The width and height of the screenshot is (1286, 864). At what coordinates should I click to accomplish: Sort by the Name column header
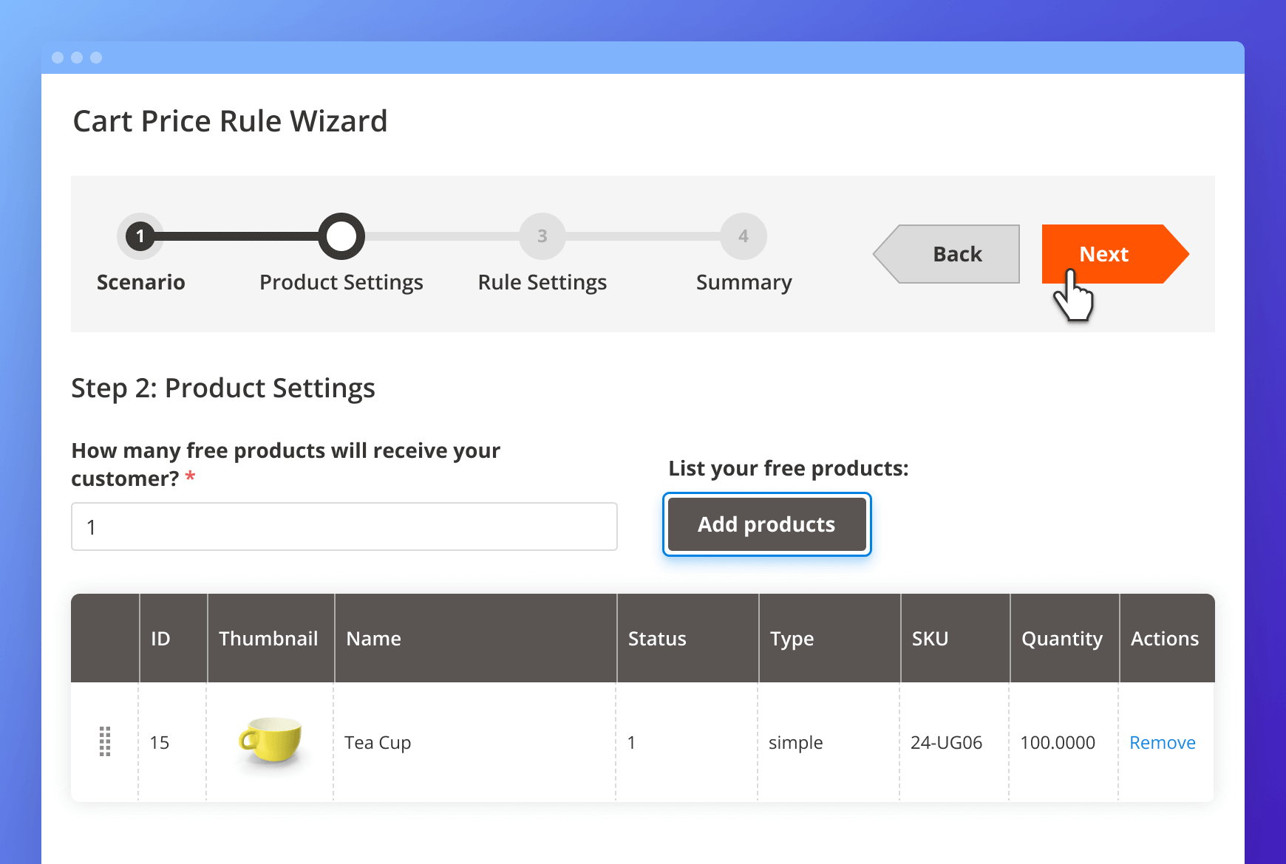[374, 639]
